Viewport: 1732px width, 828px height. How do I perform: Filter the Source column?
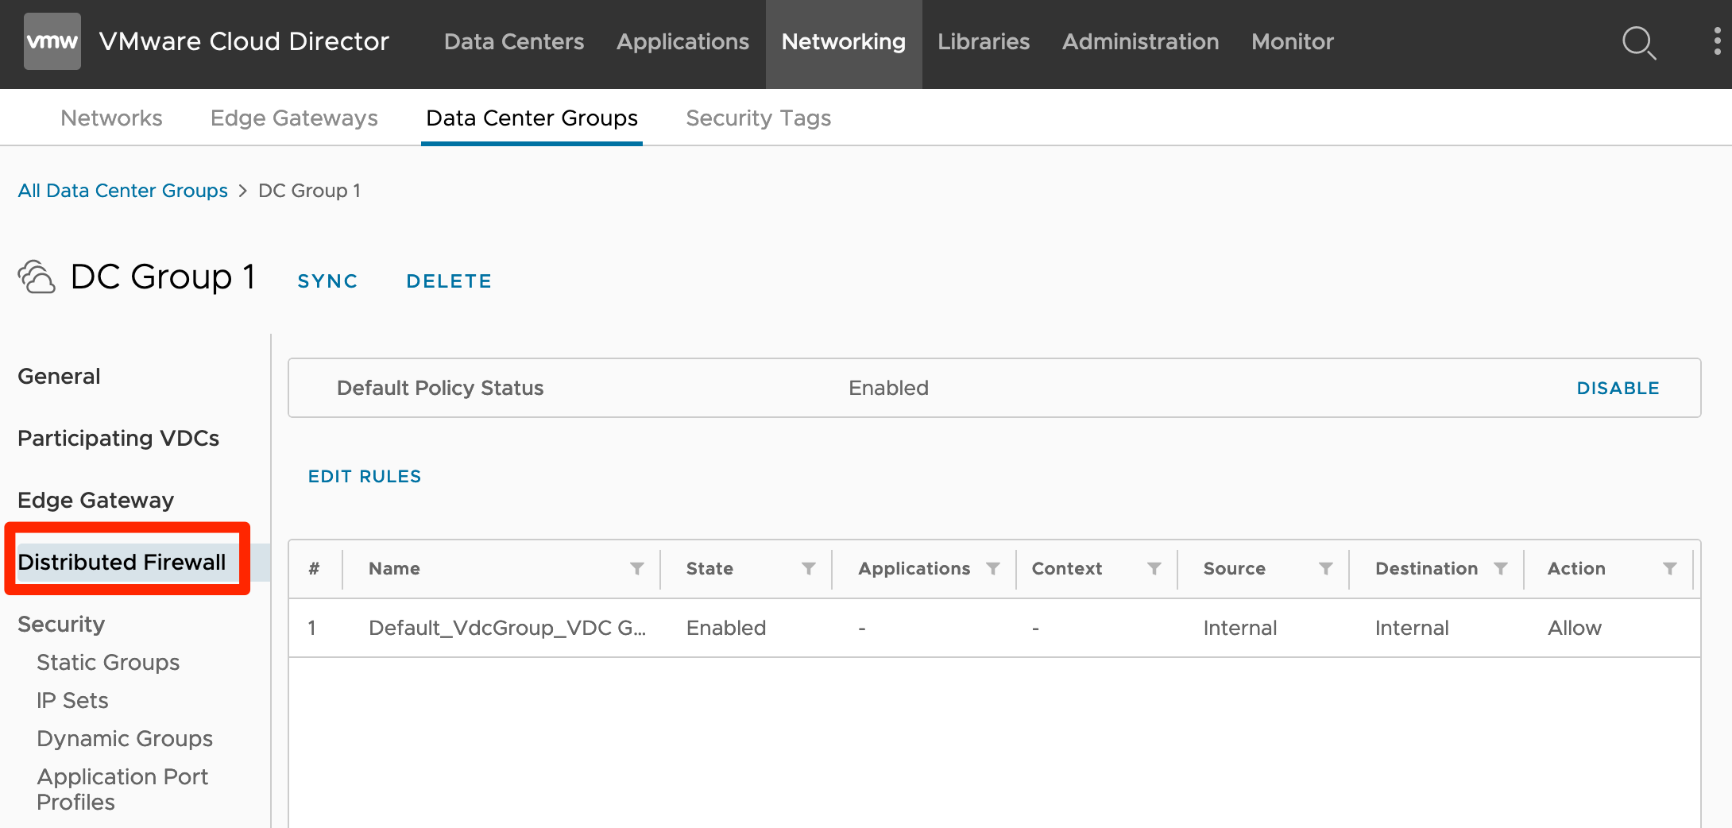(1326, 569)
